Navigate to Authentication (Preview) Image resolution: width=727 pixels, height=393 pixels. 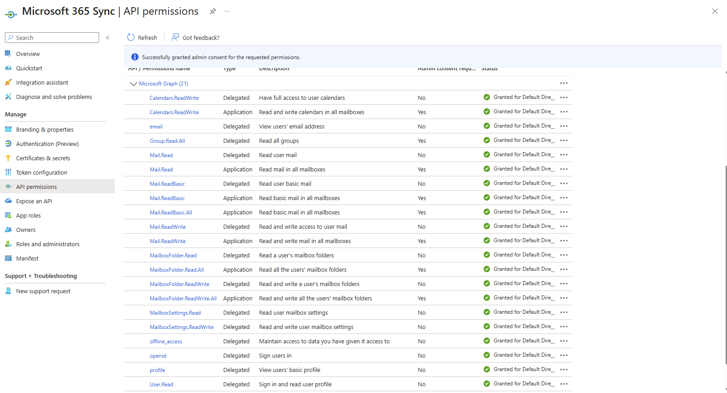(x=48, y=144)
